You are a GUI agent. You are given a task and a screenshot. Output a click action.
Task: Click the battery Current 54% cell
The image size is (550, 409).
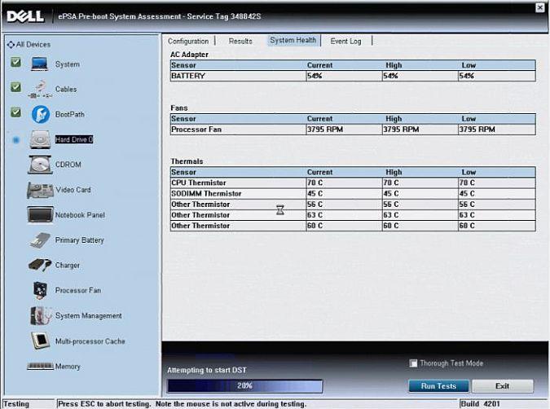(x=344, y=76)
